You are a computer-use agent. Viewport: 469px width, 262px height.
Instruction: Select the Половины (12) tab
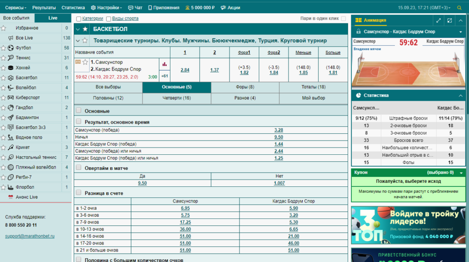(x=108, y=98)
